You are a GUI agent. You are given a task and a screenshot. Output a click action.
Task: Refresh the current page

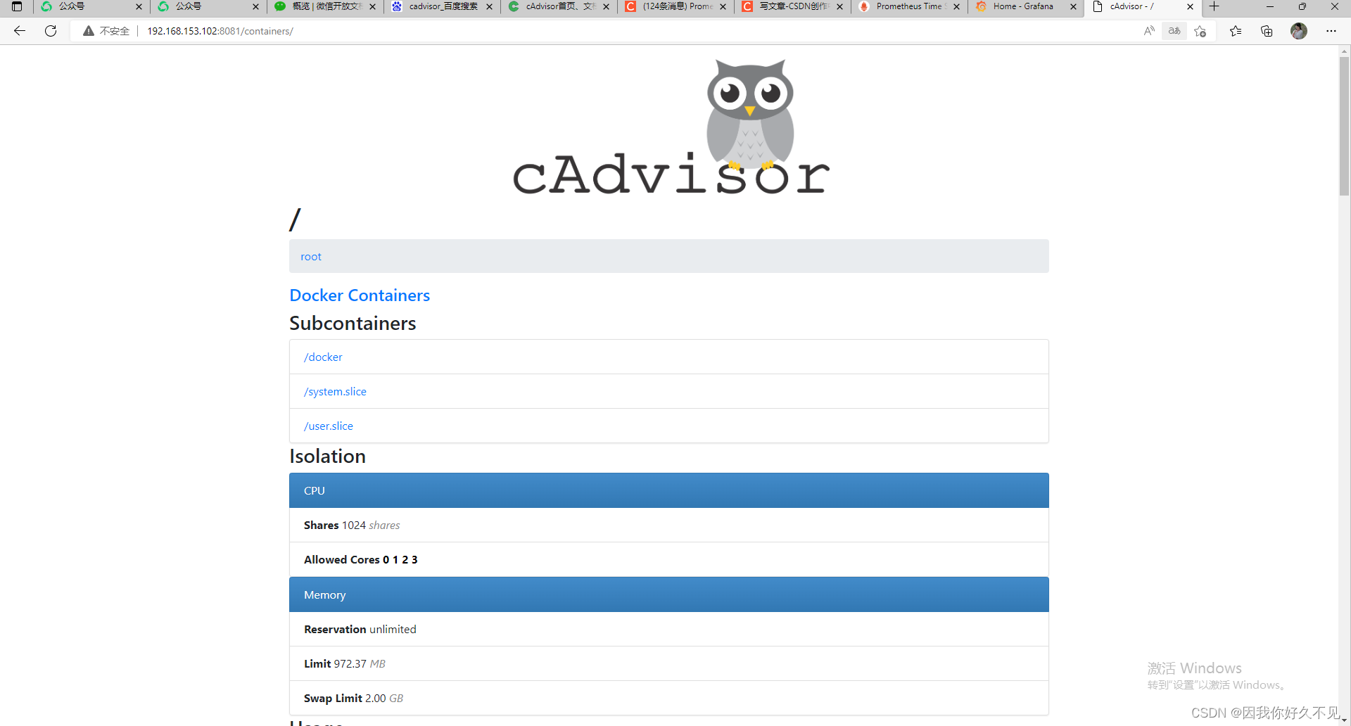click(x=50, y=31)
